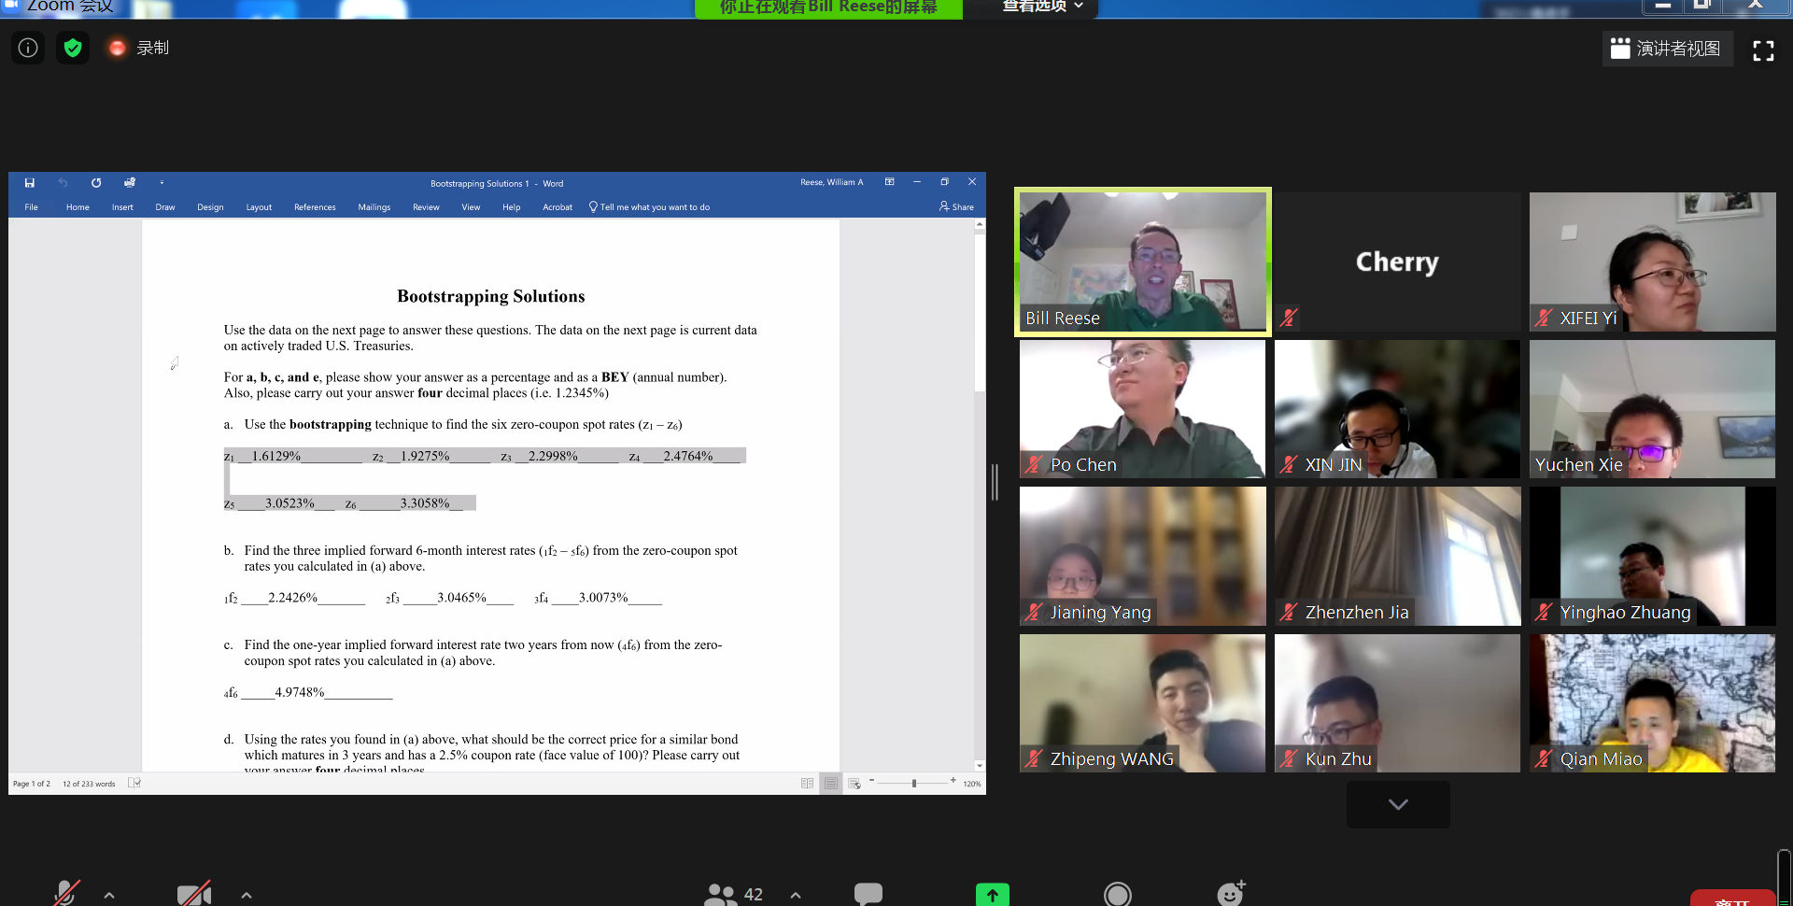Open the participants list showing 42
The image size is (1793, 906).
(x=734, y=894)
